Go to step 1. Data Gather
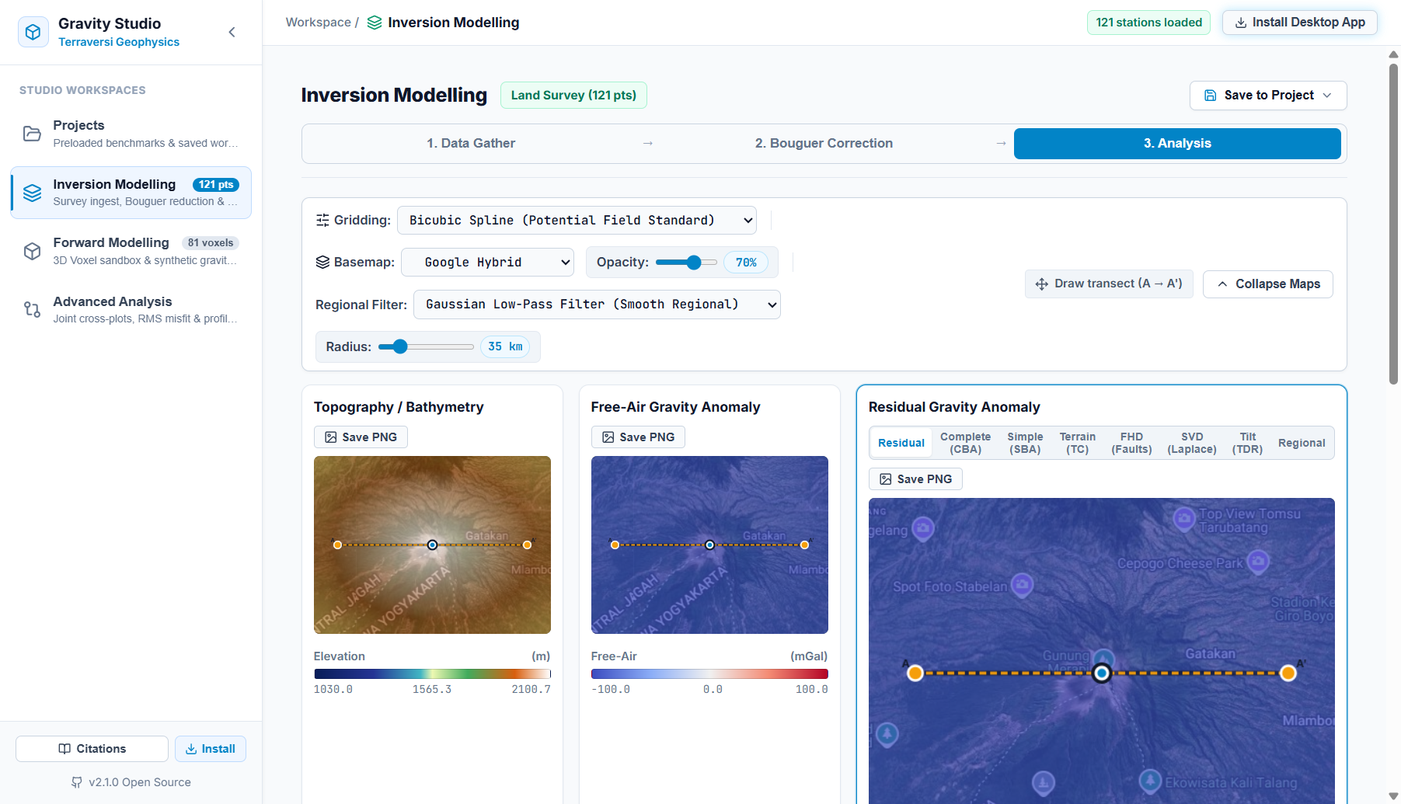 pos(471,143)
